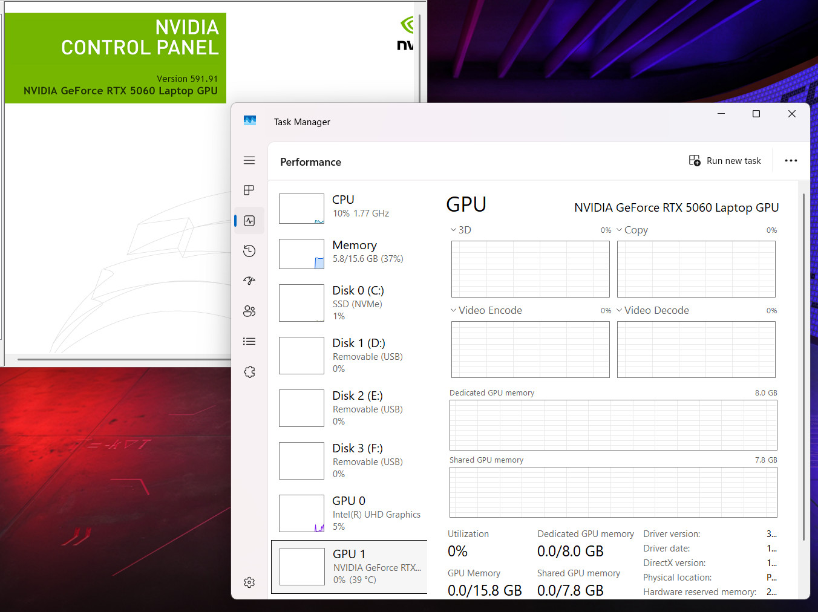The width and height of the screenshot is (818, 612).
Task: Click the Performance page heading
Action: point(310,162)
